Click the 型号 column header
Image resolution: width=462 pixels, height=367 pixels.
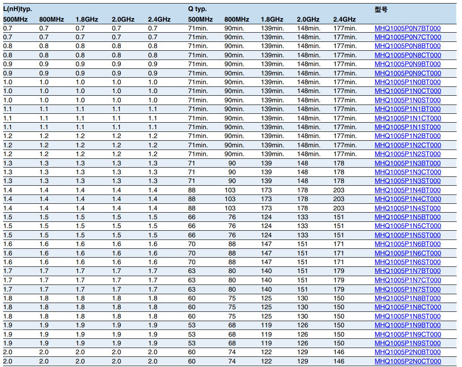tap(381, 9)
